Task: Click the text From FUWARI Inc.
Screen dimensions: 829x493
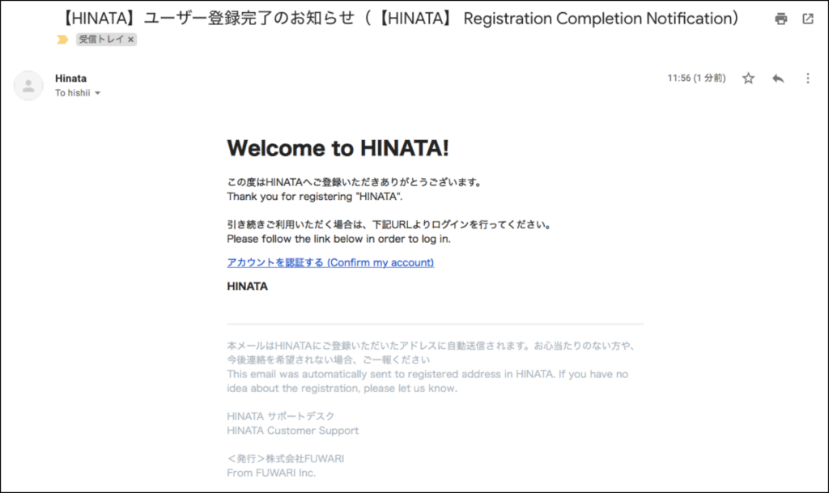Action: (x=271, y=473)
